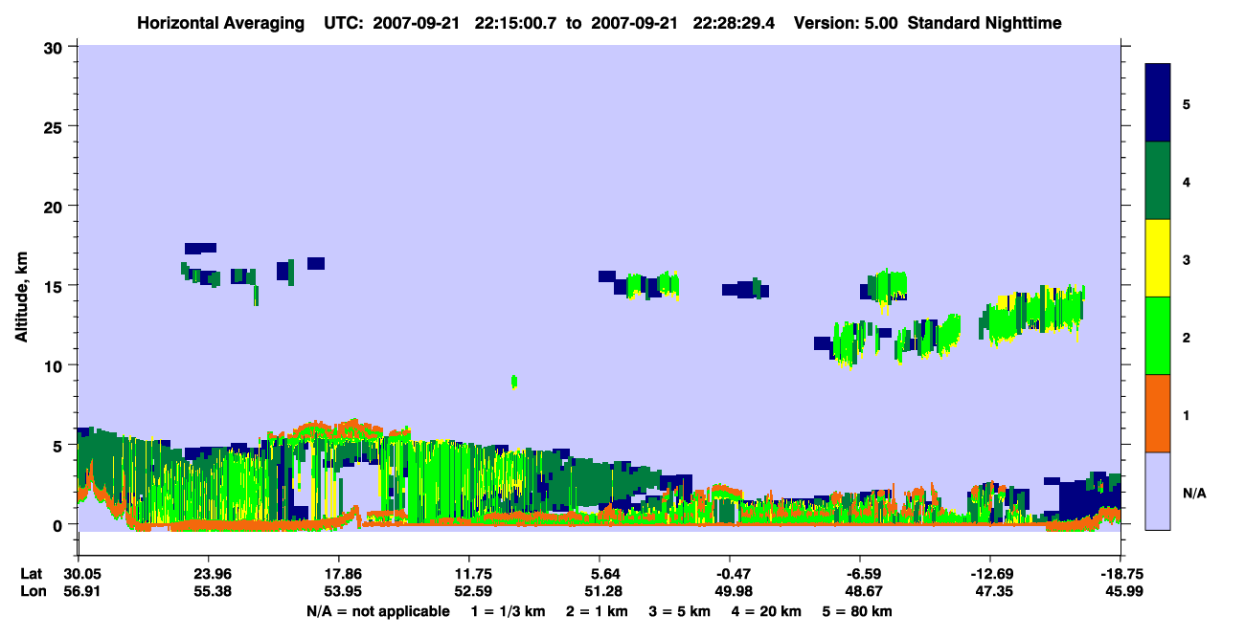This screenshot has height=638, width=1245.
Task: Click the y-axis tick label 25
Action: 55,126
